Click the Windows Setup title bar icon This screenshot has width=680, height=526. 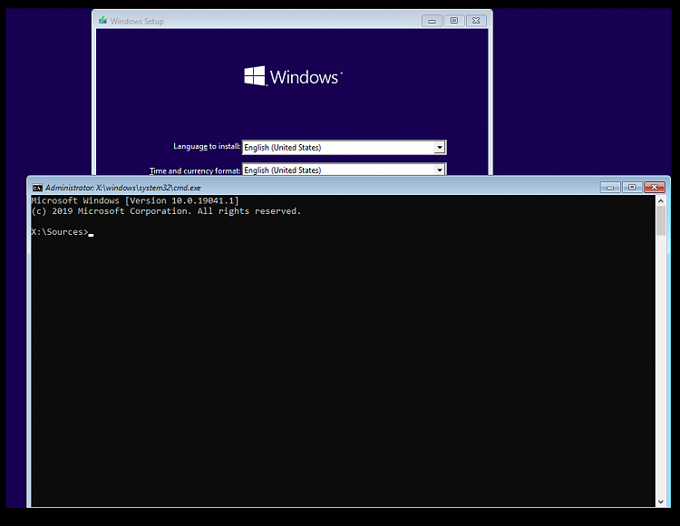(x=102, y=20)
